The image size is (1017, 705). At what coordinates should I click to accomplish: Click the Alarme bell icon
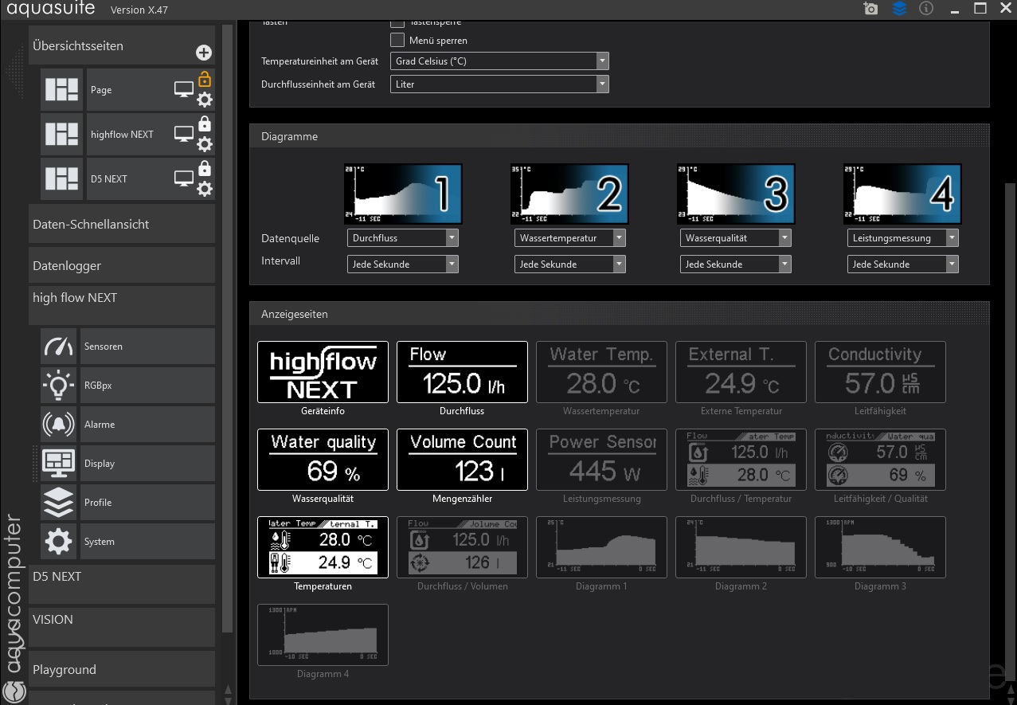[x=58, y=425]
